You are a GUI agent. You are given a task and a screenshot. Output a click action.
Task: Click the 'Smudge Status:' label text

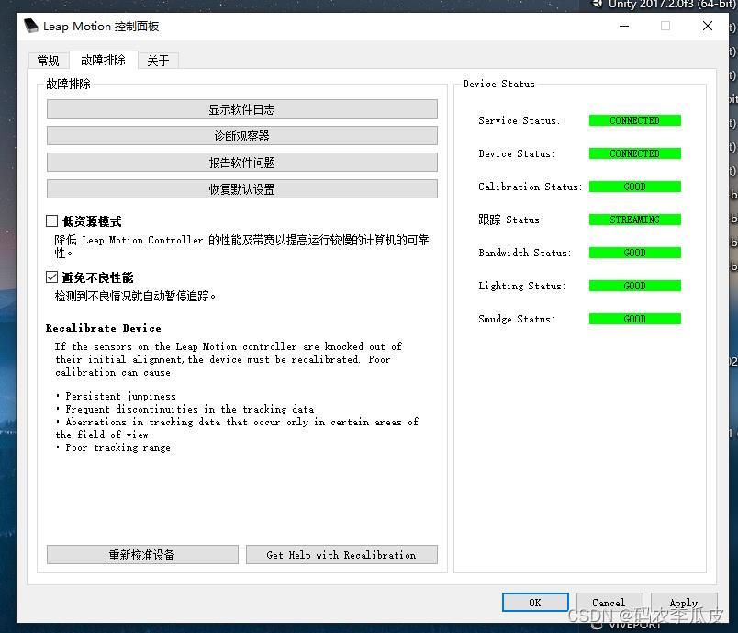(516, 319)
